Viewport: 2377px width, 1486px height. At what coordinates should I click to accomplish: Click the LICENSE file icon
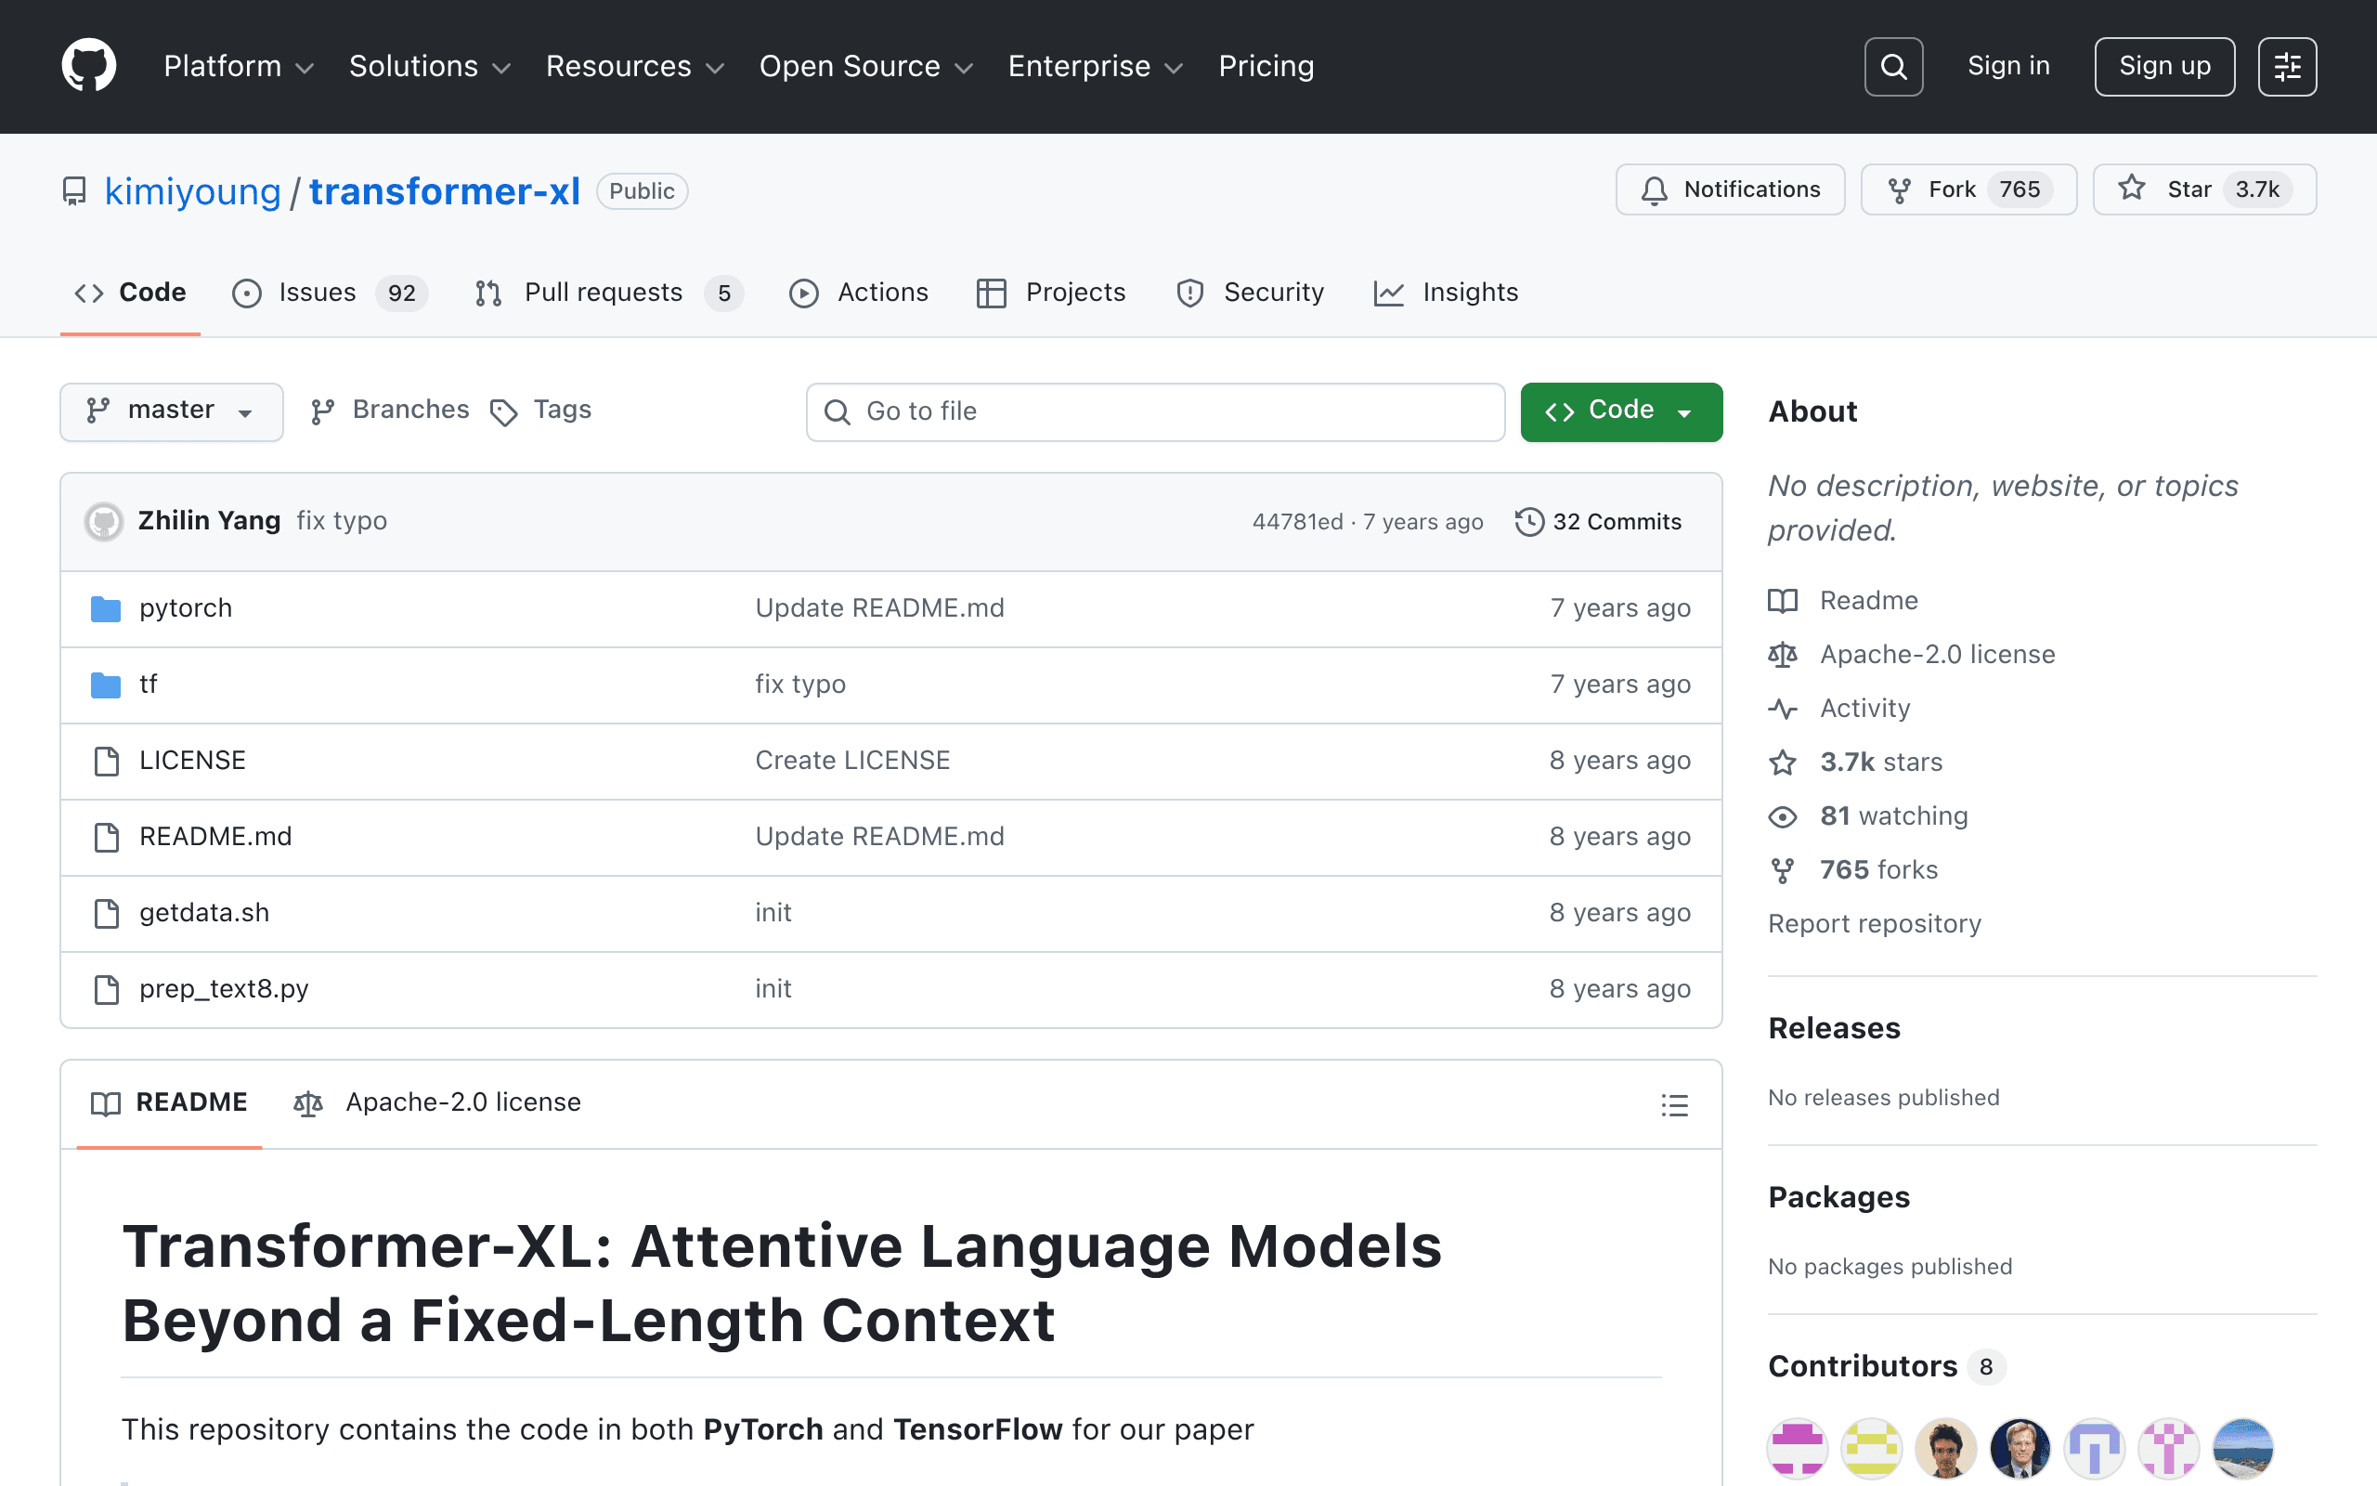[106, 761]
